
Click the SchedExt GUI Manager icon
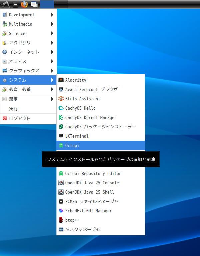[x=61, y=211]
